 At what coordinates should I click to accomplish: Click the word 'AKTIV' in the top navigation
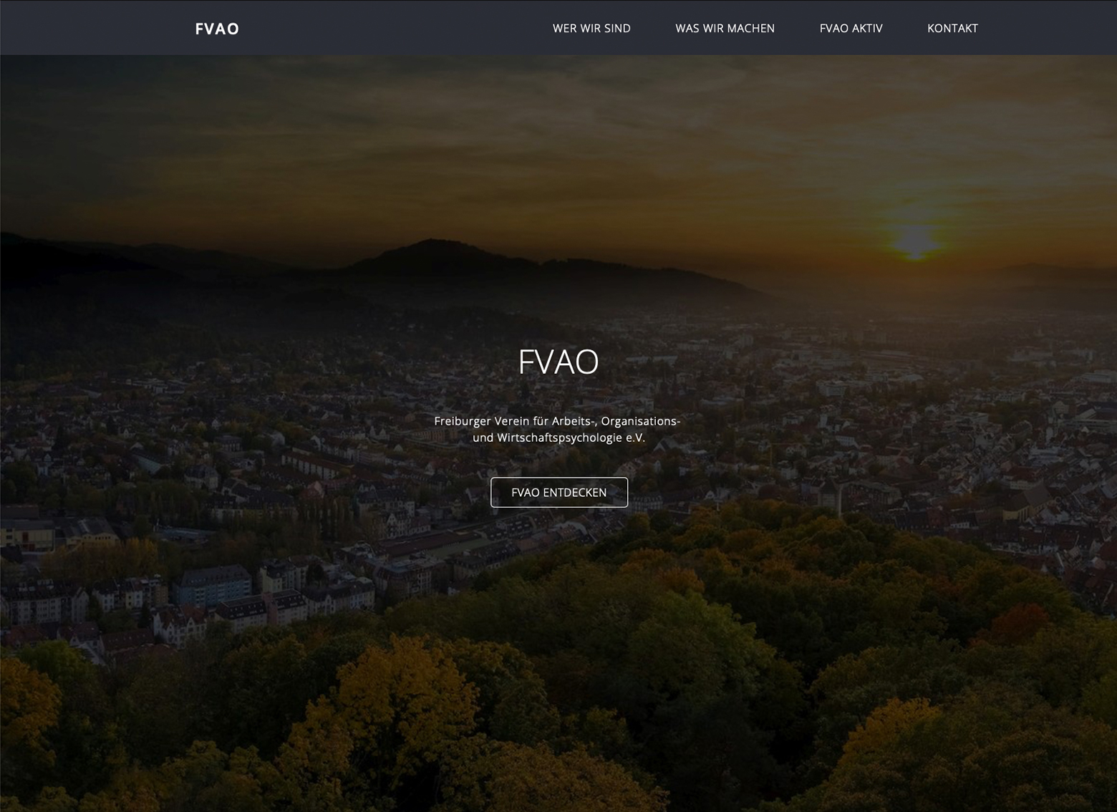[867, 29]
